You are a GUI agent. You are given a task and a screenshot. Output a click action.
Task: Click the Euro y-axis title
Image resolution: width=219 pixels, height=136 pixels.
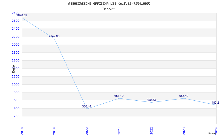coord(13,69)
